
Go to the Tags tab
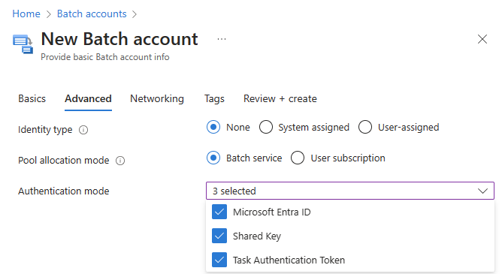click(214, 99)
